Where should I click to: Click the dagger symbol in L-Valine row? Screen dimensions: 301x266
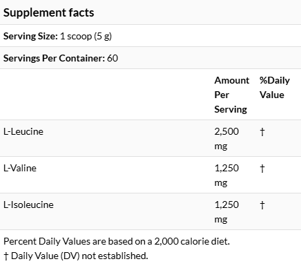tap(262, 169)
